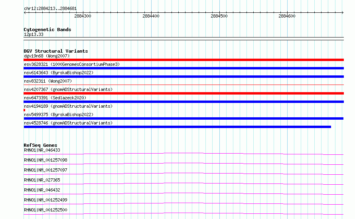Click the blue bar under nsv5499375
The width and height of the screenshot is (355, 219).
(183, 118)
